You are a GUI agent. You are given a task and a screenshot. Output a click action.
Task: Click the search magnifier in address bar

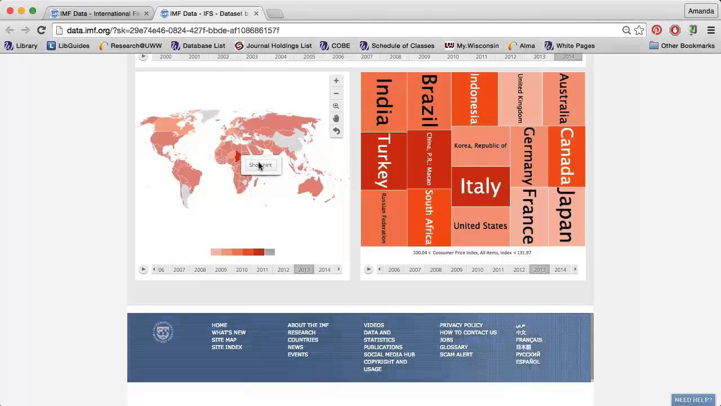(626, 30)
